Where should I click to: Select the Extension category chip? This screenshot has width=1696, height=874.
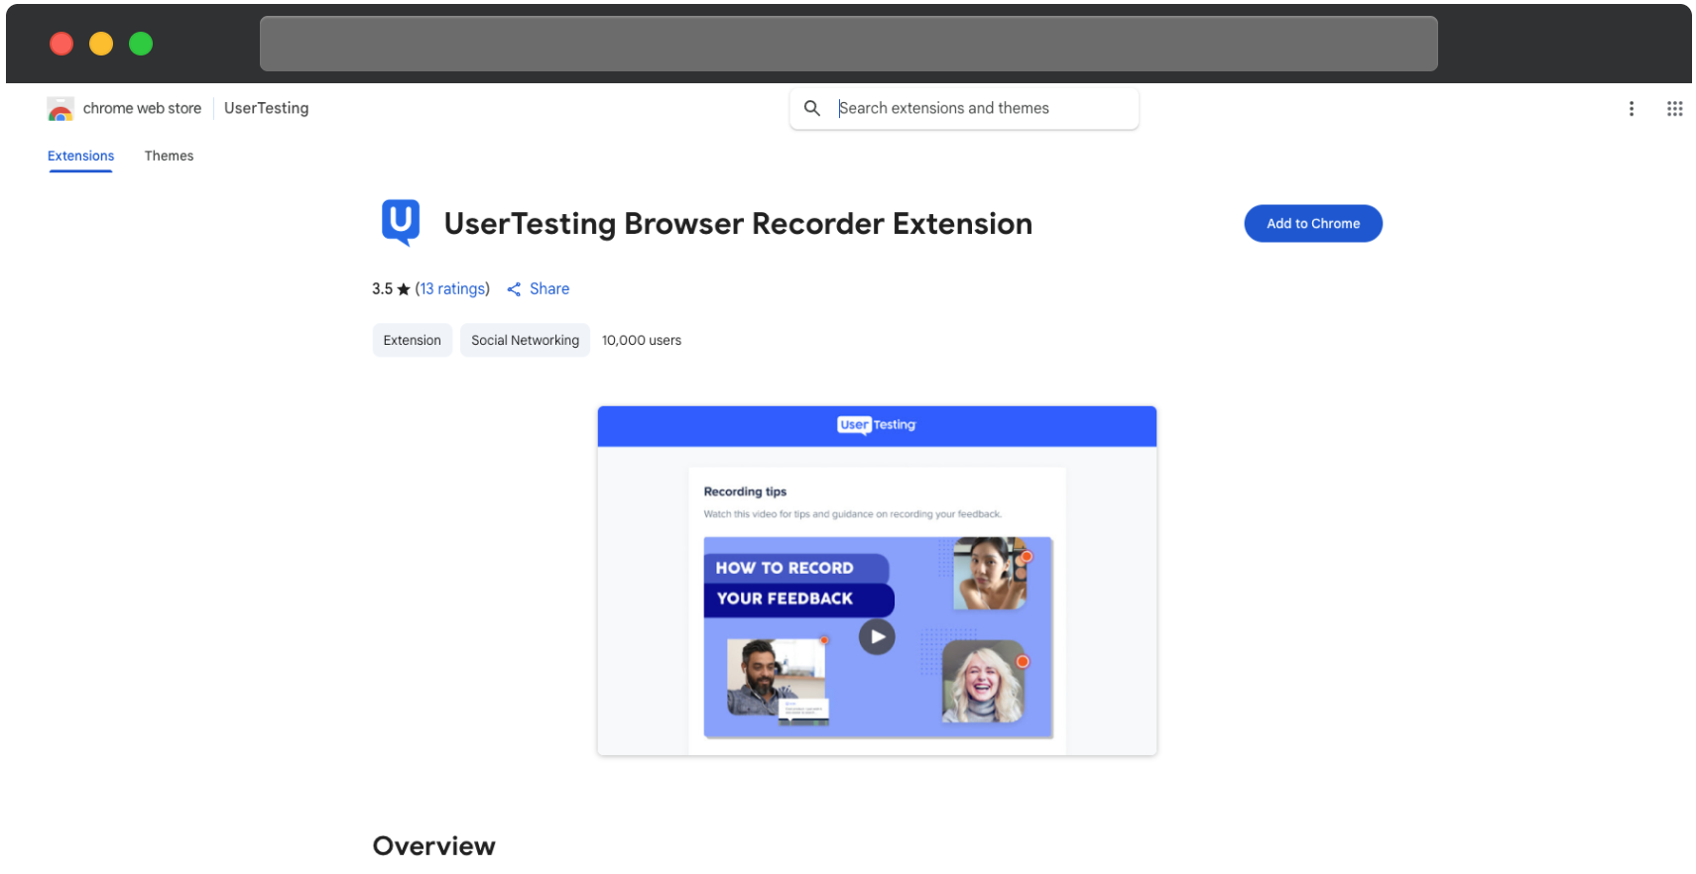pos(412,340)
